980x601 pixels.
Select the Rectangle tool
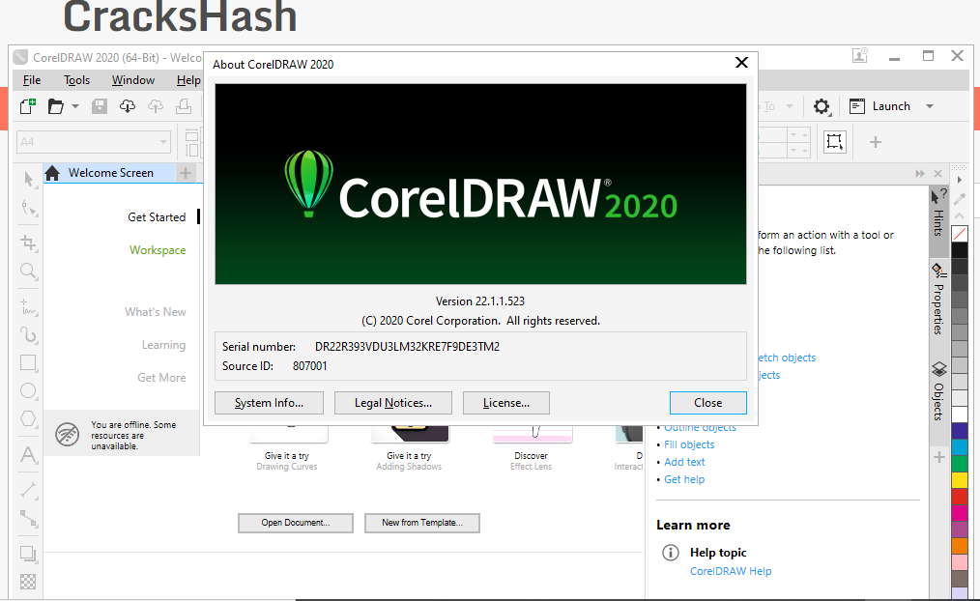(28, 362)
